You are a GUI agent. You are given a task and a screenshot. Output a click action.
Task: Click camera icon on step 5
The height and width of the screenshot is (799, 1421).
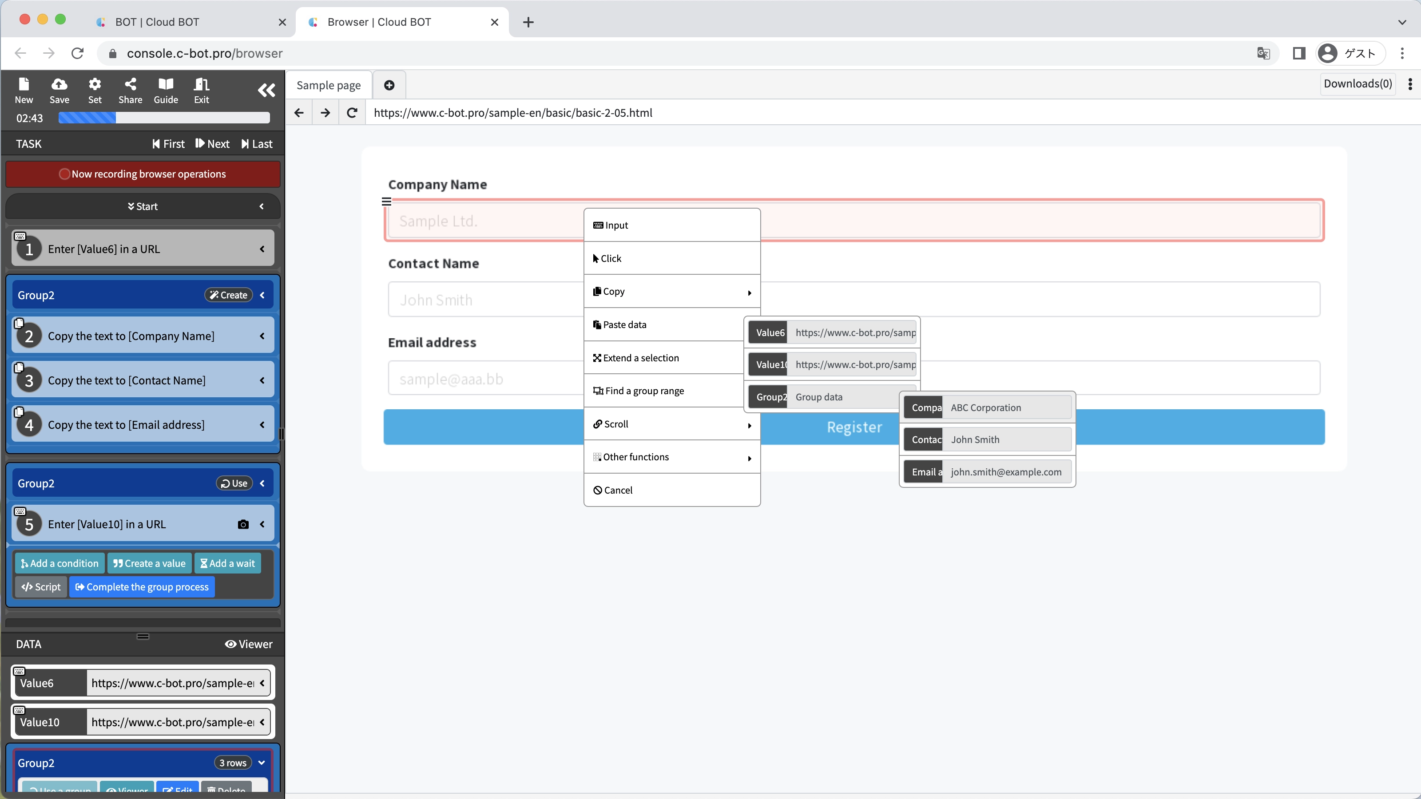[x=243, y=524]
